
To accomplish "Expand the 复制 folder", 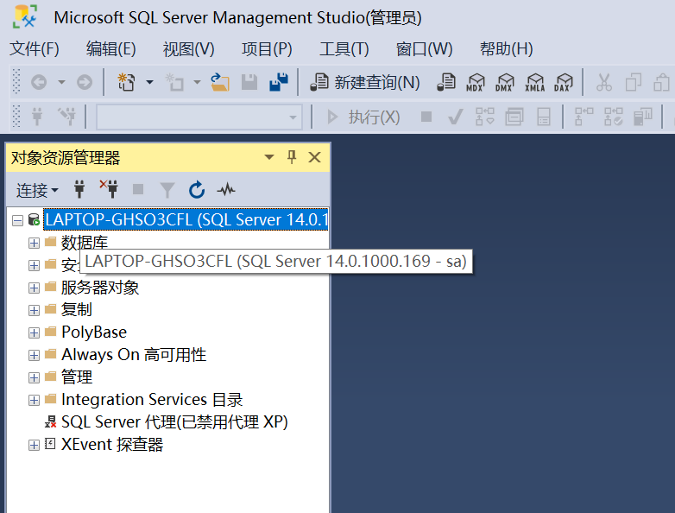I will pyautogui.click(x=34, y=310).
